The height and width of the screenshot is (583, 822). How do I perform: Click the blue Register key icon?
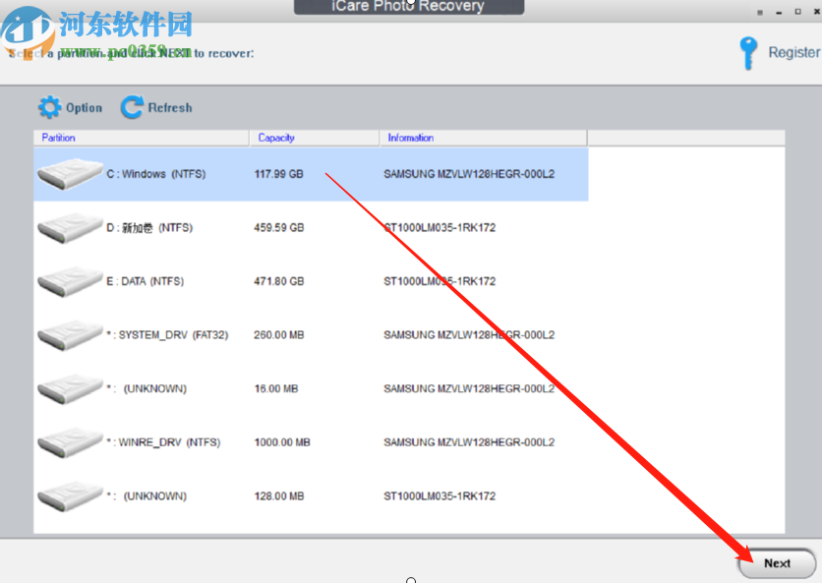click(748, 53)
